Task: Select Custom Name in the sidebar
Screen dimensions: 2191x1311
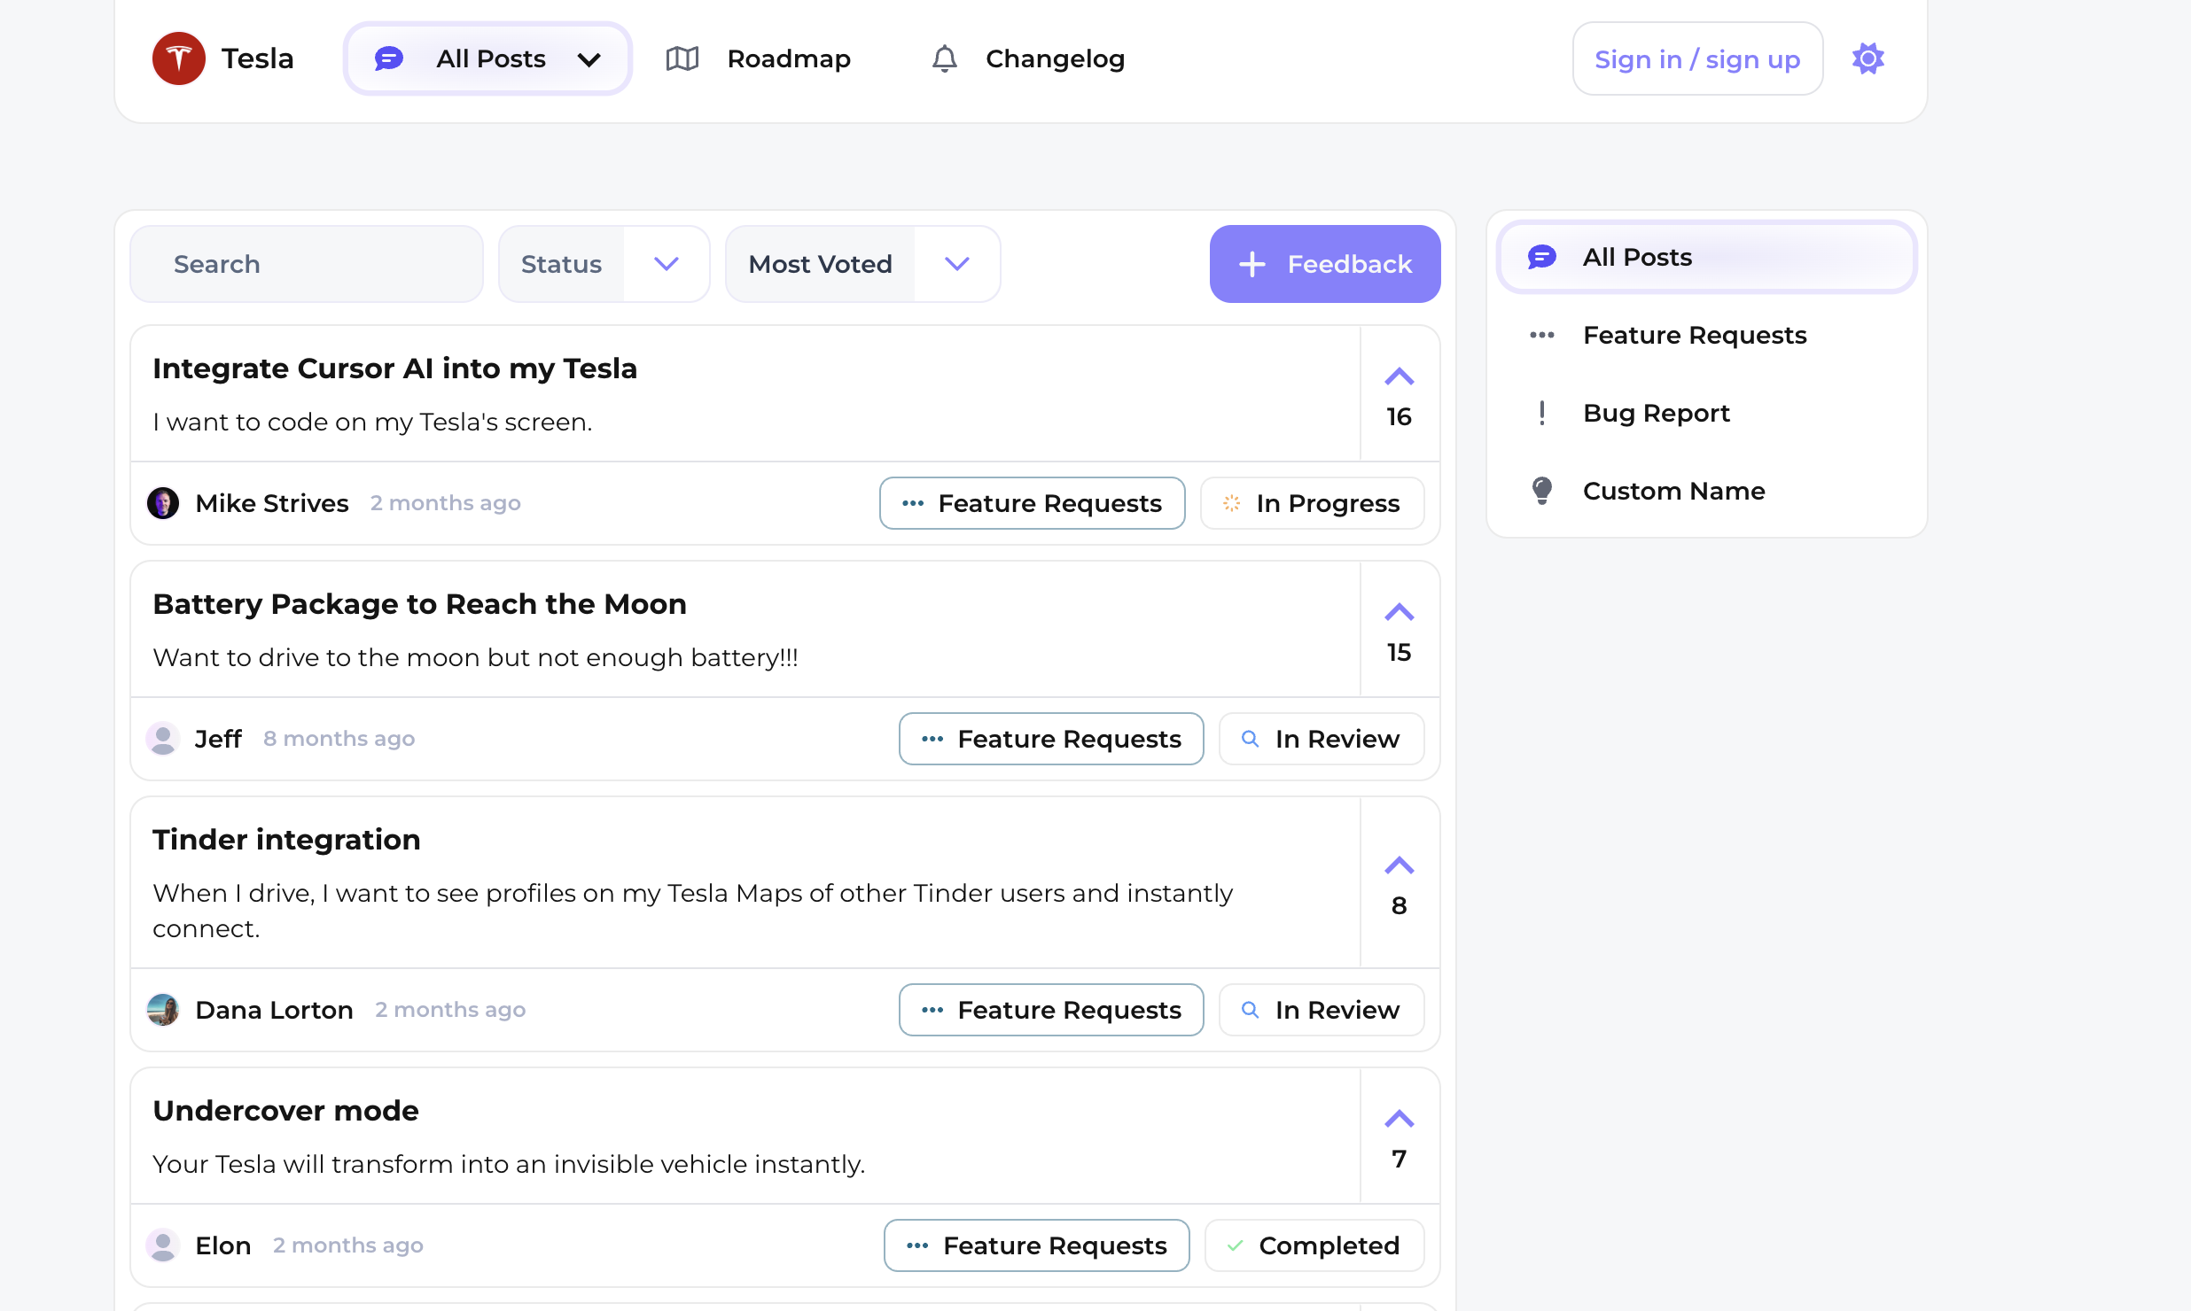Action: [1707, 491]
